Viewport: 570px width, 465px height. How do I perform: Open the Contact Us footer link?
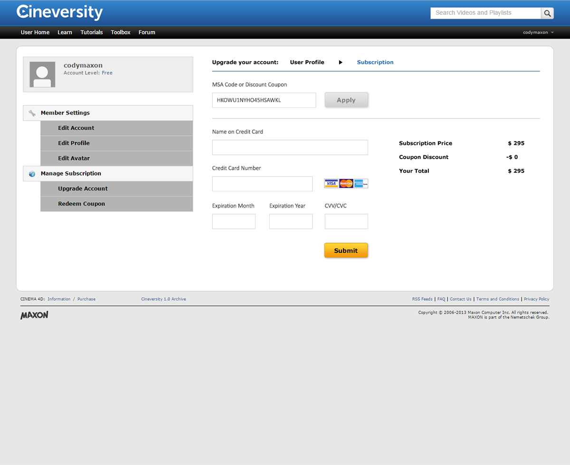click(461, 299)
